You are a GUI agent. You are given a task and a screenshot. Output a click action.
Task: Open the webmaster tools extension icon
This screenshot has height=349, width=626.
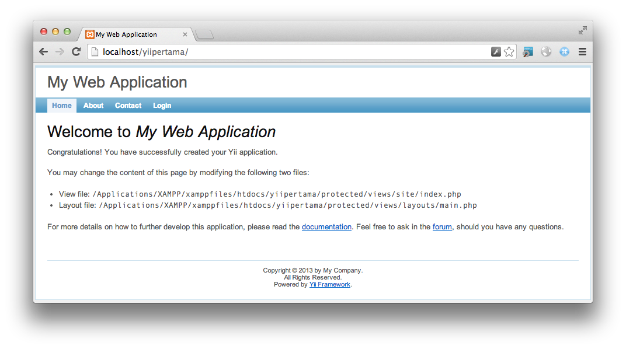(527, 51)
